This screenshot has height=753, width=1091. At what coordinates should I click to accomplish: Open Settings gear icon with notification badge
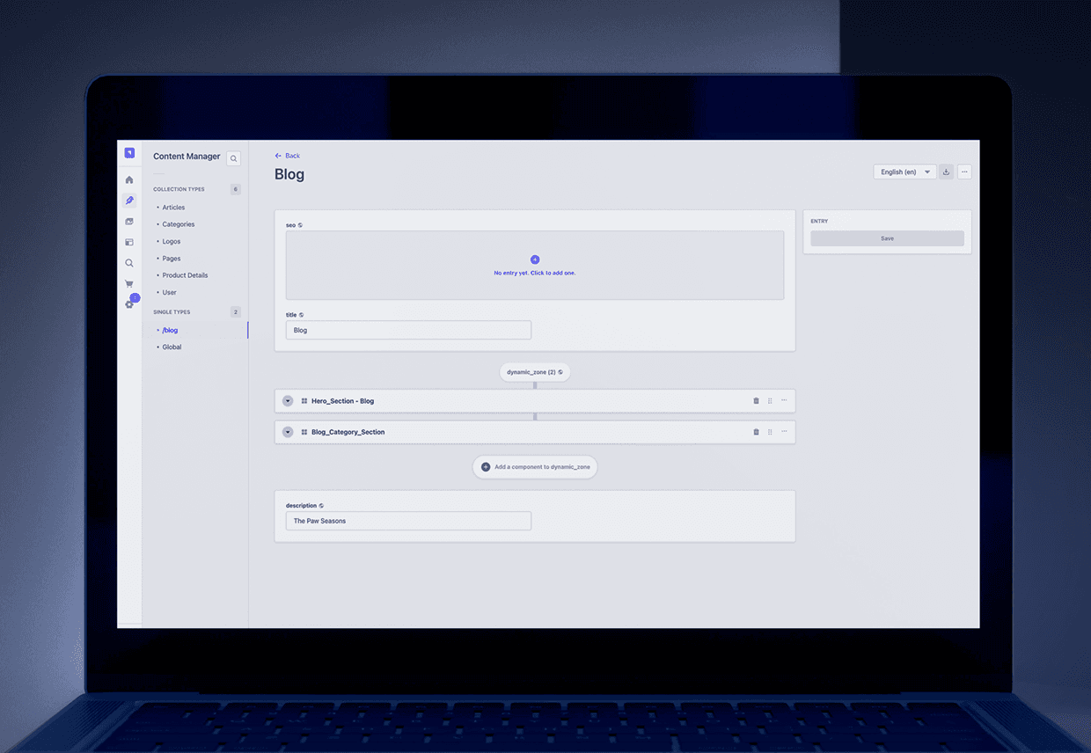(129, 304)
